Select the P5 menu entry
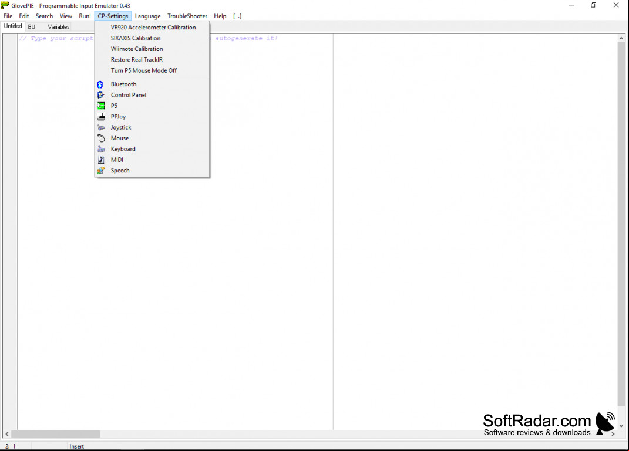 tap(153, 106)
